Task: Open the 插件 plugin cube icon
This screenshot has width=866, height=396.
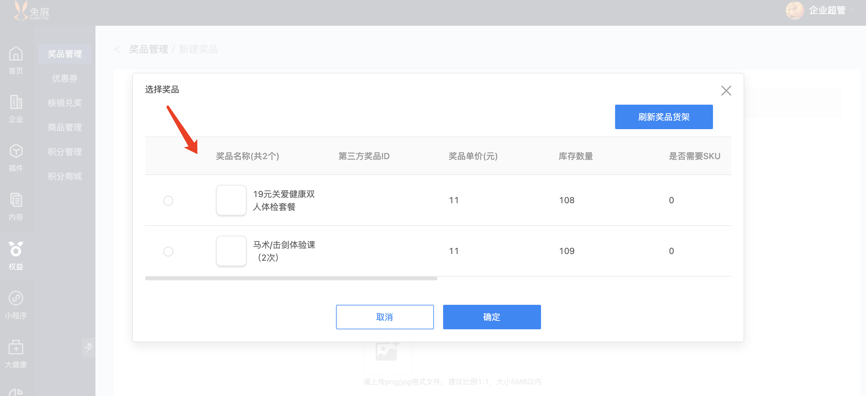Action: (16, 151)
